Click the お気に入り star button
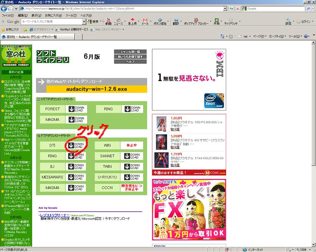 (10, 30)
